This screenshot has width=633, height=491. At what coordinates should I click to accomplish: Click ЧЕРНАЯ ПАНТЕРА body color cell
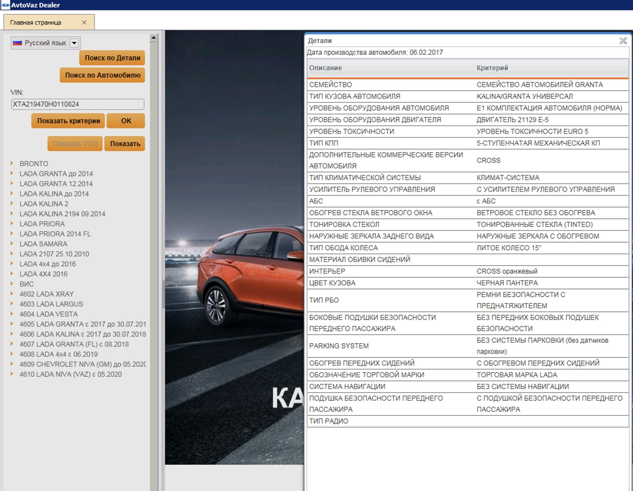tap(507, 283)
